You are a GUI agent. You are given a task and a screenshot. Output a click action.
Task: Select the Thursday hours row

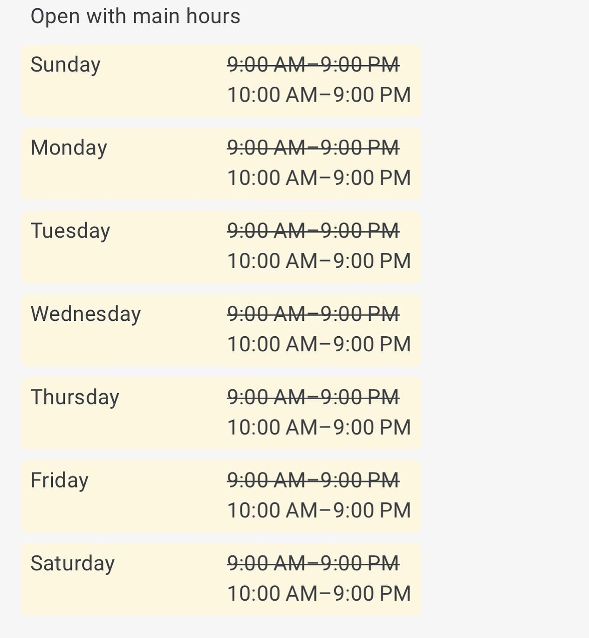[221, 413]
